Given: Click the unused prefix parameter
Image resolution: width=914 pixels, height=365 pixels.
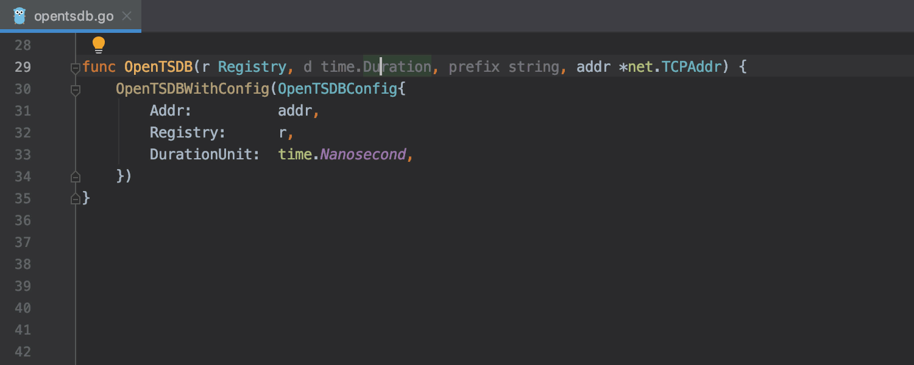Looking at the screenshot, I should point(474,67).
